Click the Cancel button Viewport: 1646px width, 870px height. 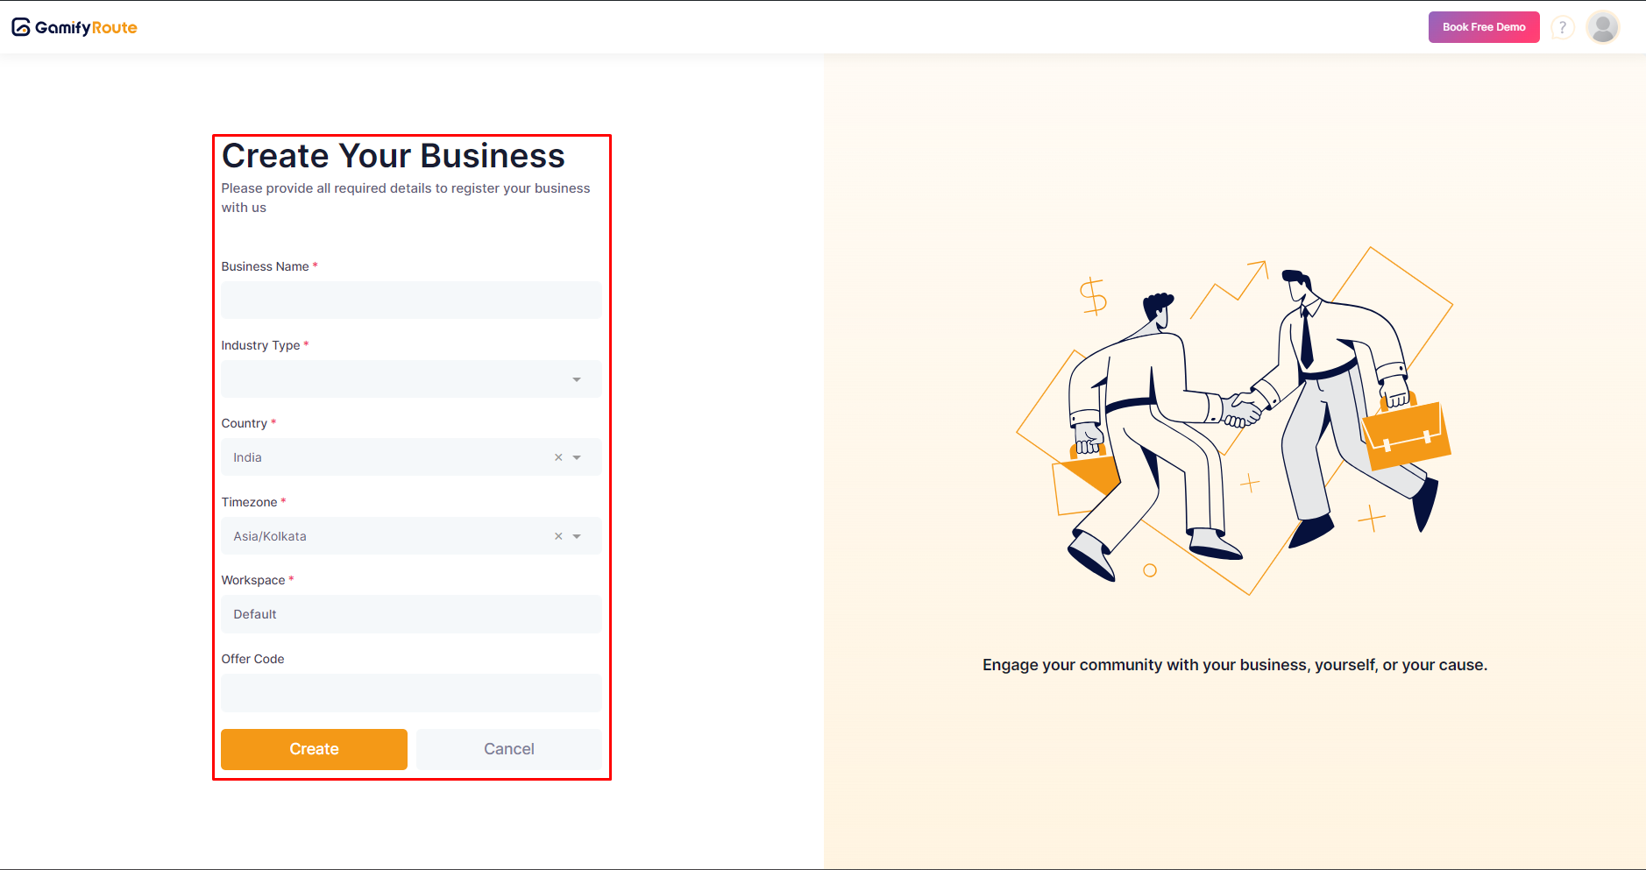(509, 749)
